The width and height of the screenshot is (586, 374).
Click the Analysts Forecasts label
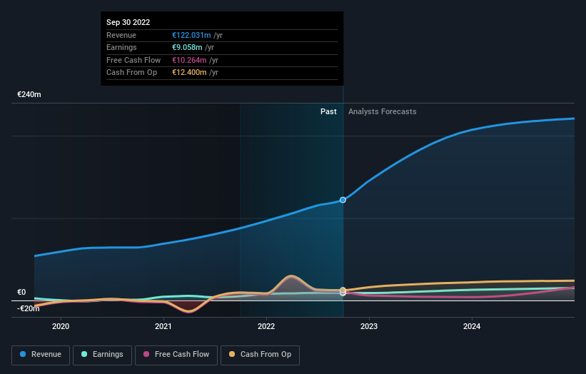point(383,111)
